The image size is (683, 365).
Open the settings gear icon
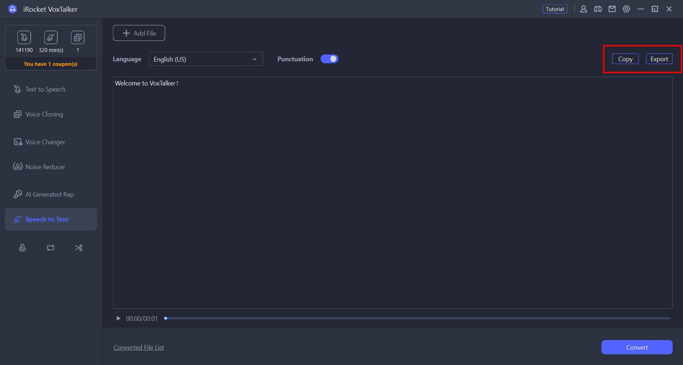click(x=626, y=9)
